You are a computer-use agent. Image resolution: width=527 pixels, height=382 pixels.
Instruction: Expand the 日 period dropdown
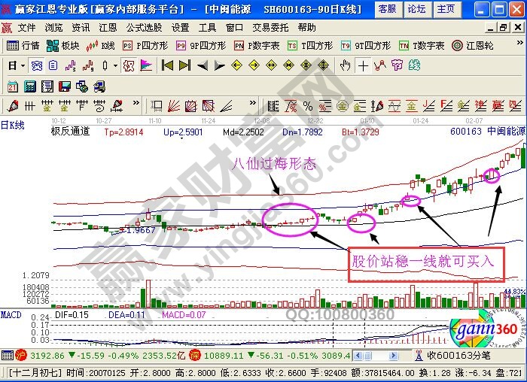point(22,65)
